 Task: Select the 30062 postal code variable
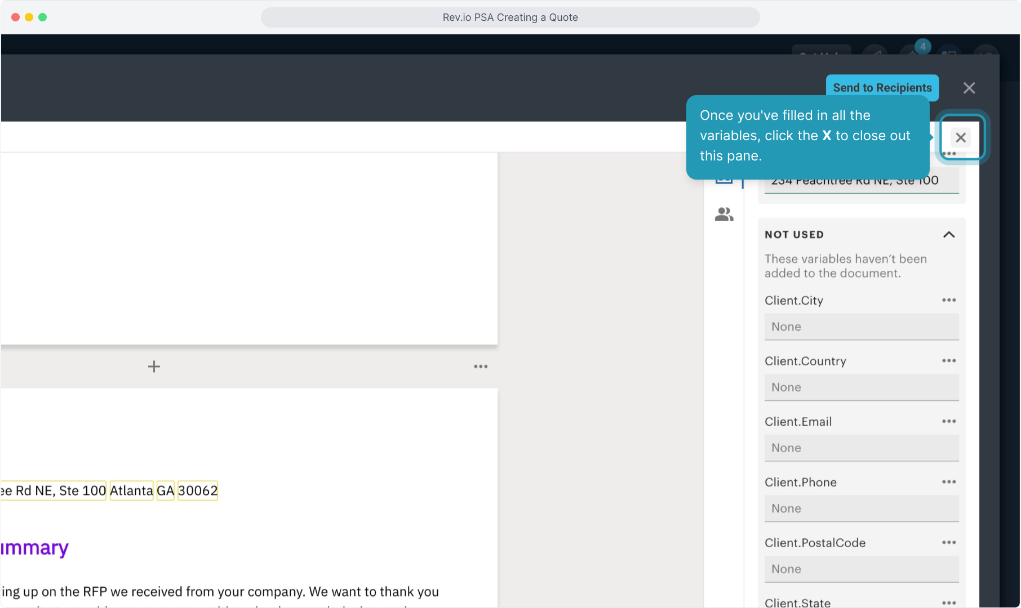point(198,491)
